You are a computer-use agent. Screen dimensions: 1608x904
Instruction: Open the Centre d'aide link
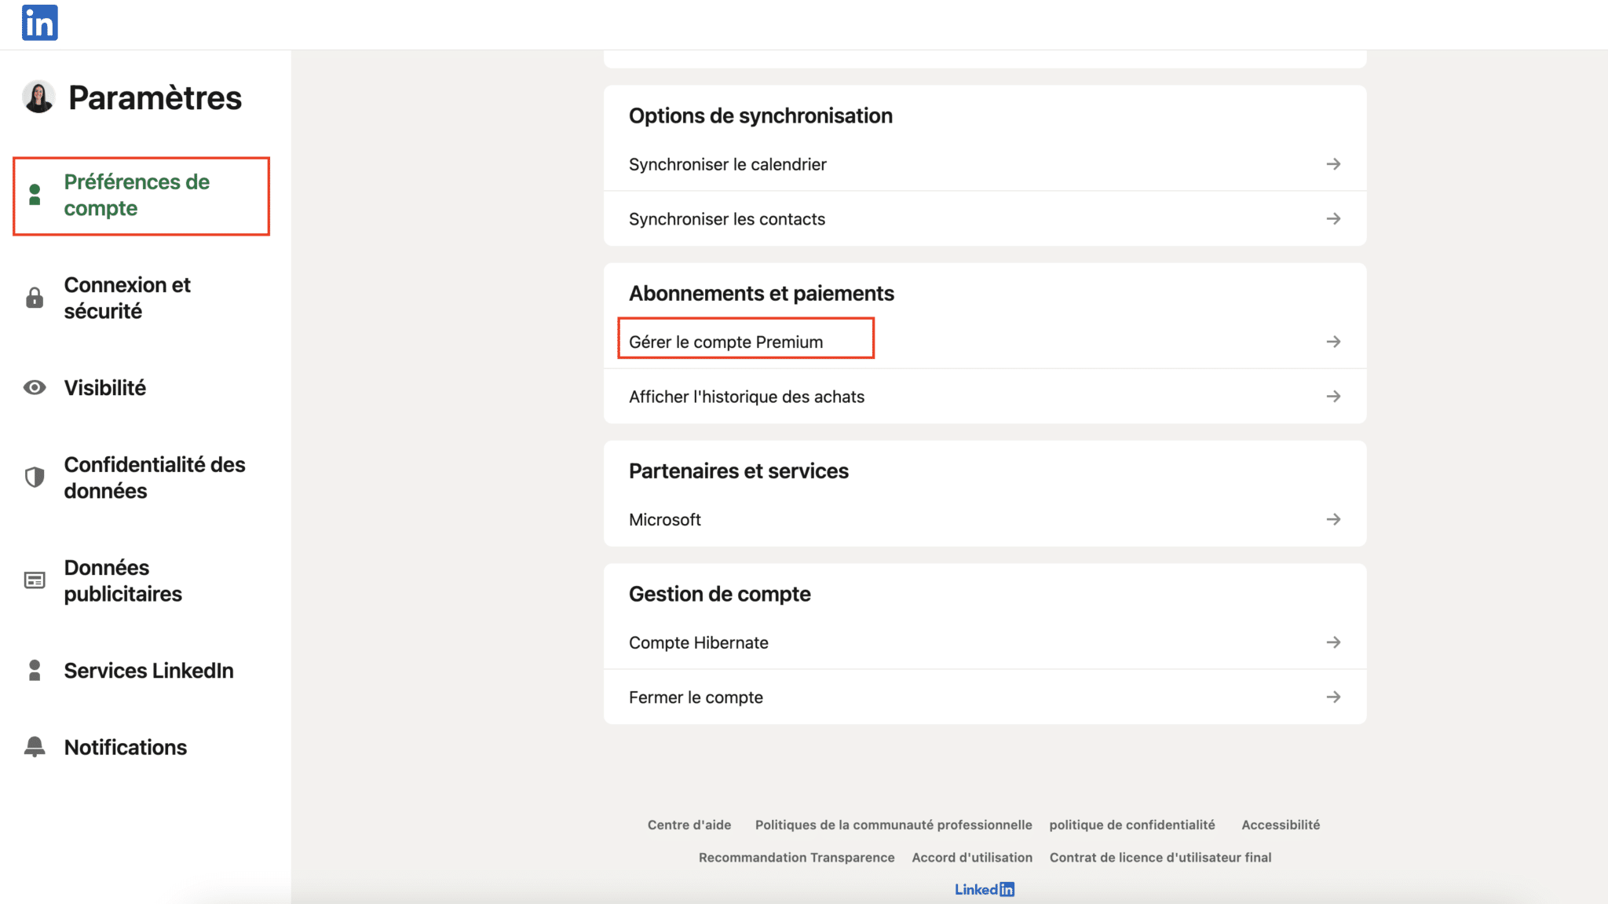pos(689,825)
